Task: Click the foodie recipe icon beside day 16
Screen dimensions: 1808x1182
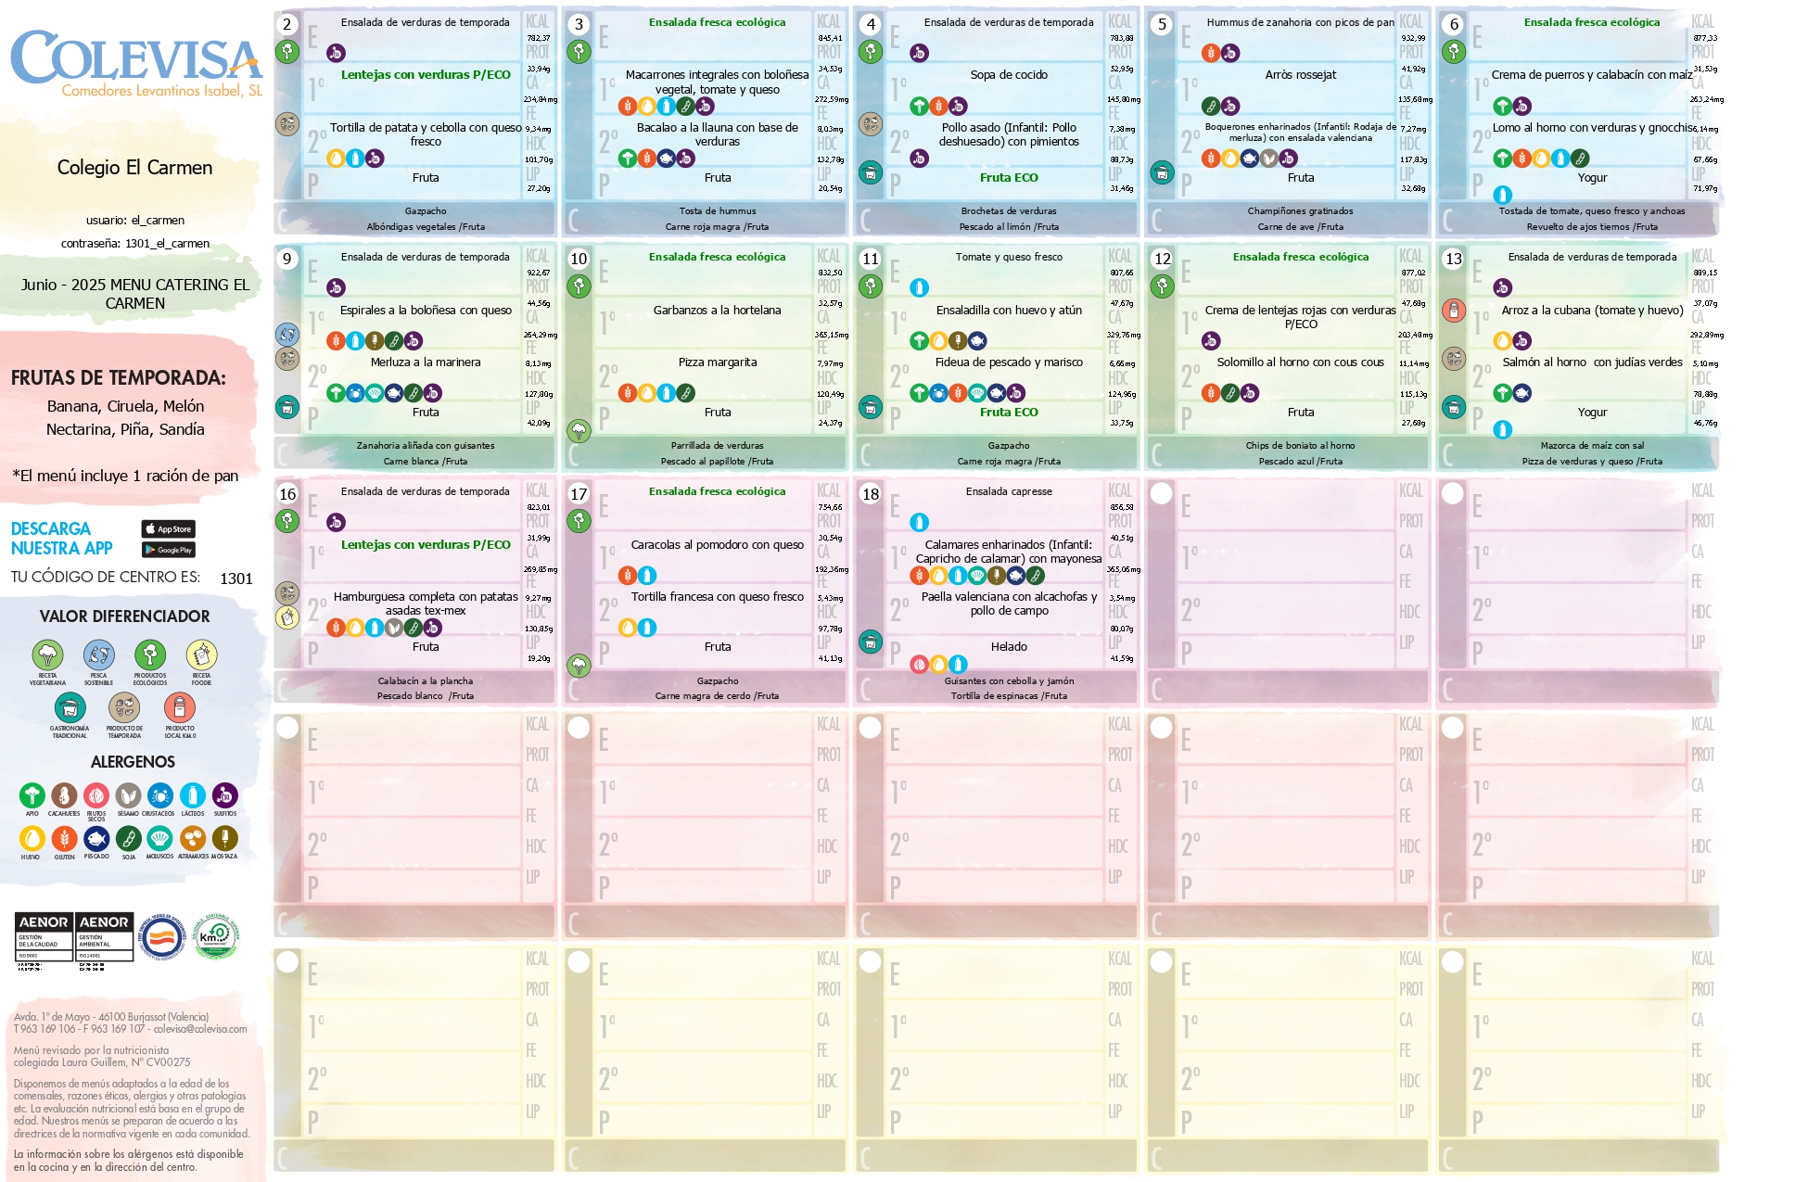Action: [x=287, y=616]
